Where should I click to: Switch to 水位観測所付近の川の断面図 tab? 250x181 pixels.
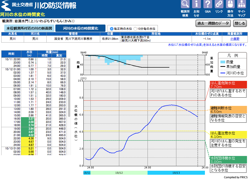tap(29, 28)
